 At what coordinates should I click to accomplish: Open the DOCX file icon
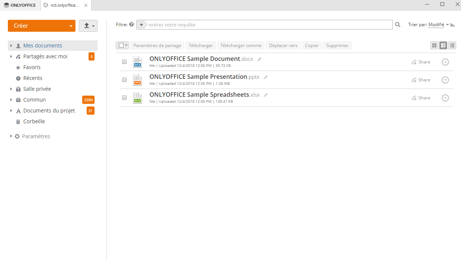click(x=137, y=62)
